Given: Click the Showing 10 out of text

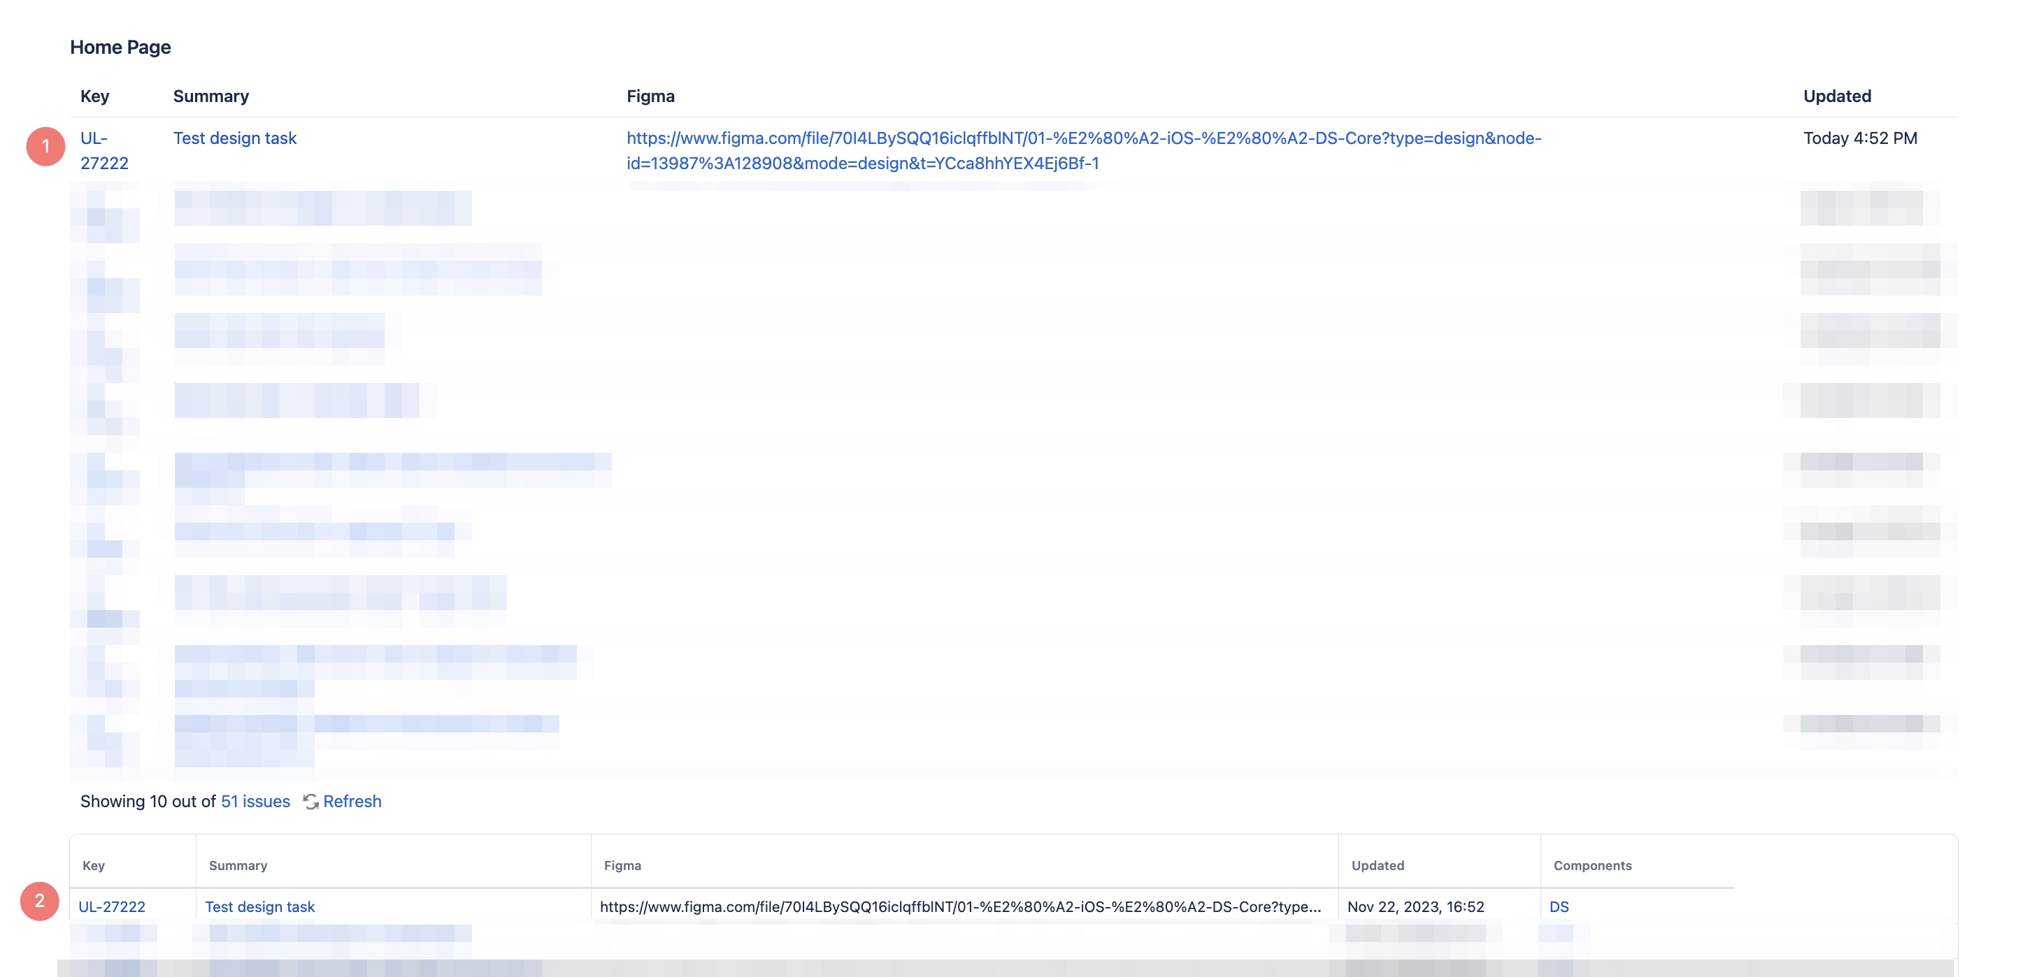Looking at the screenshot, I should [x=148, y=802].
